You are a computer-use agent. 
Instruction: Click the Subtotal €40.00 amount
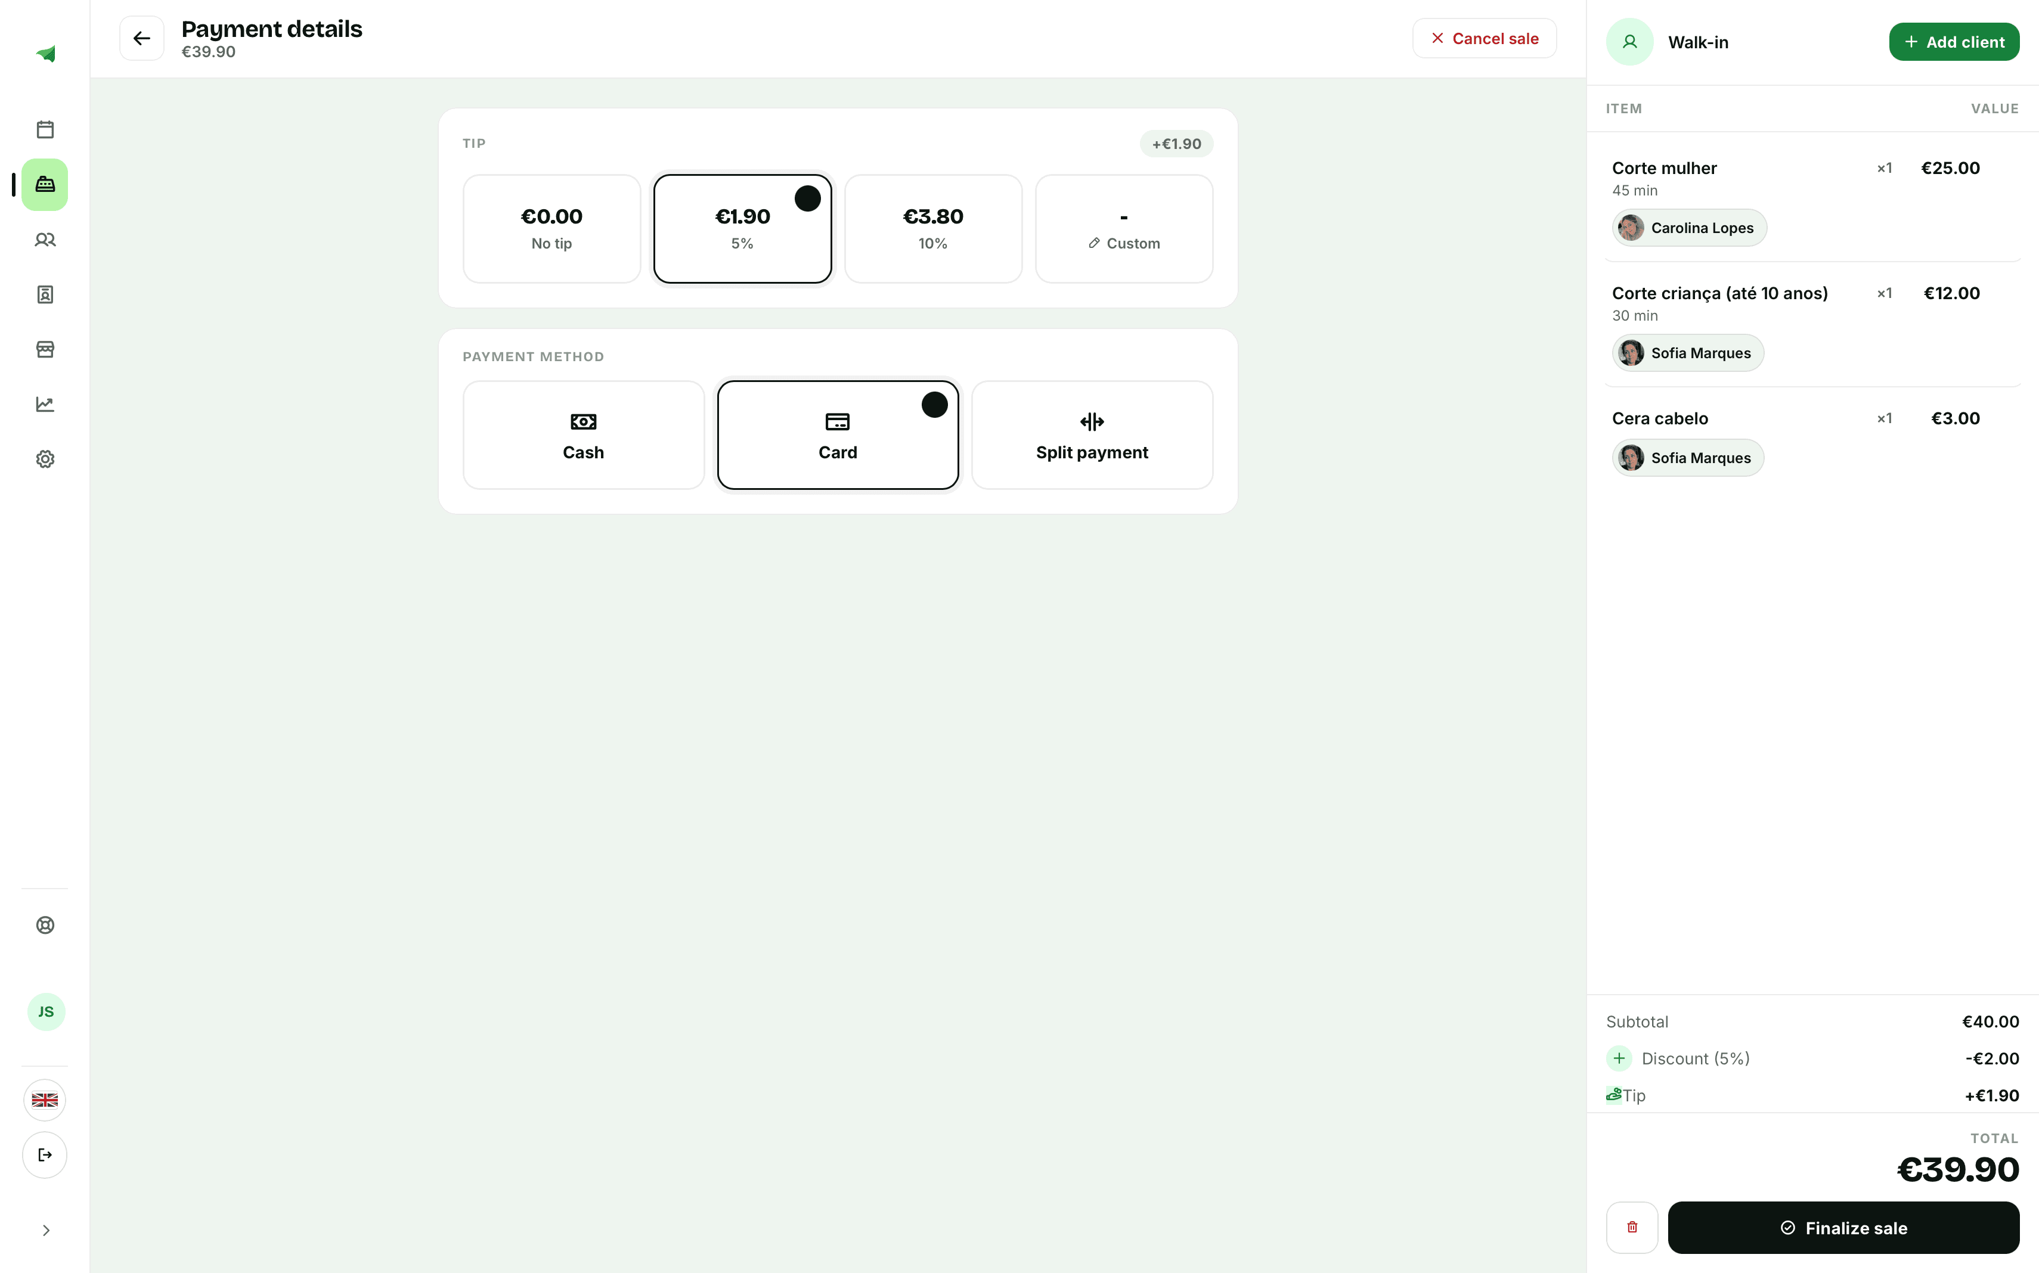pos(1990,1022)
